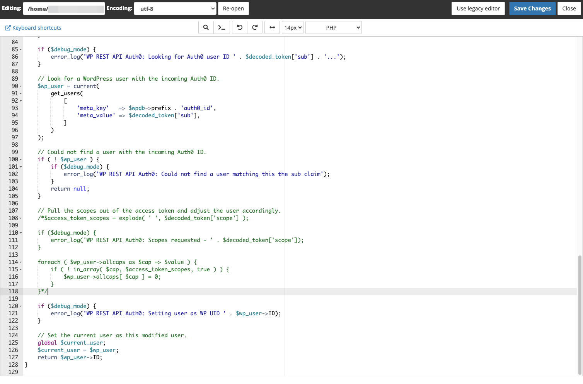Click the Re-open button
The width and height of the screenshot is (583, 384).
234,8
